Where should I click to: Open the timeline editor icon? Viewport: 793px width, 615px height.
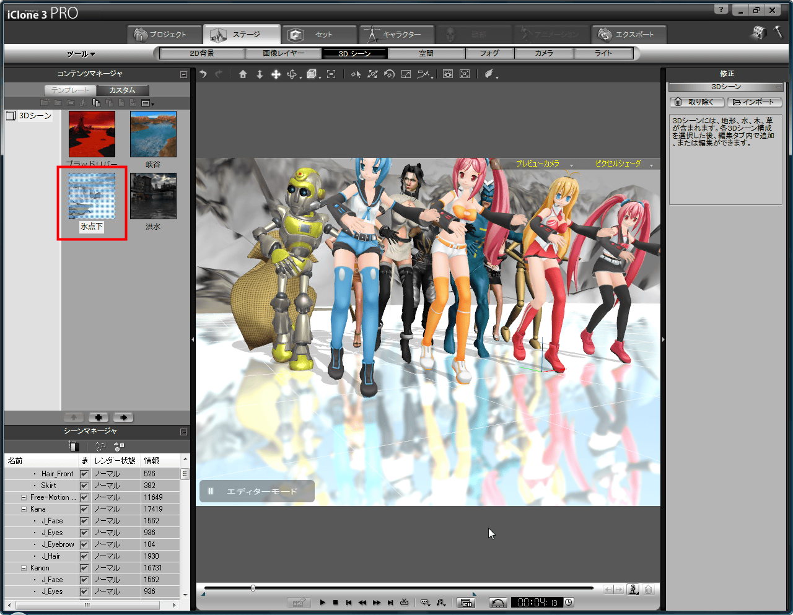(x=466, y=603)
